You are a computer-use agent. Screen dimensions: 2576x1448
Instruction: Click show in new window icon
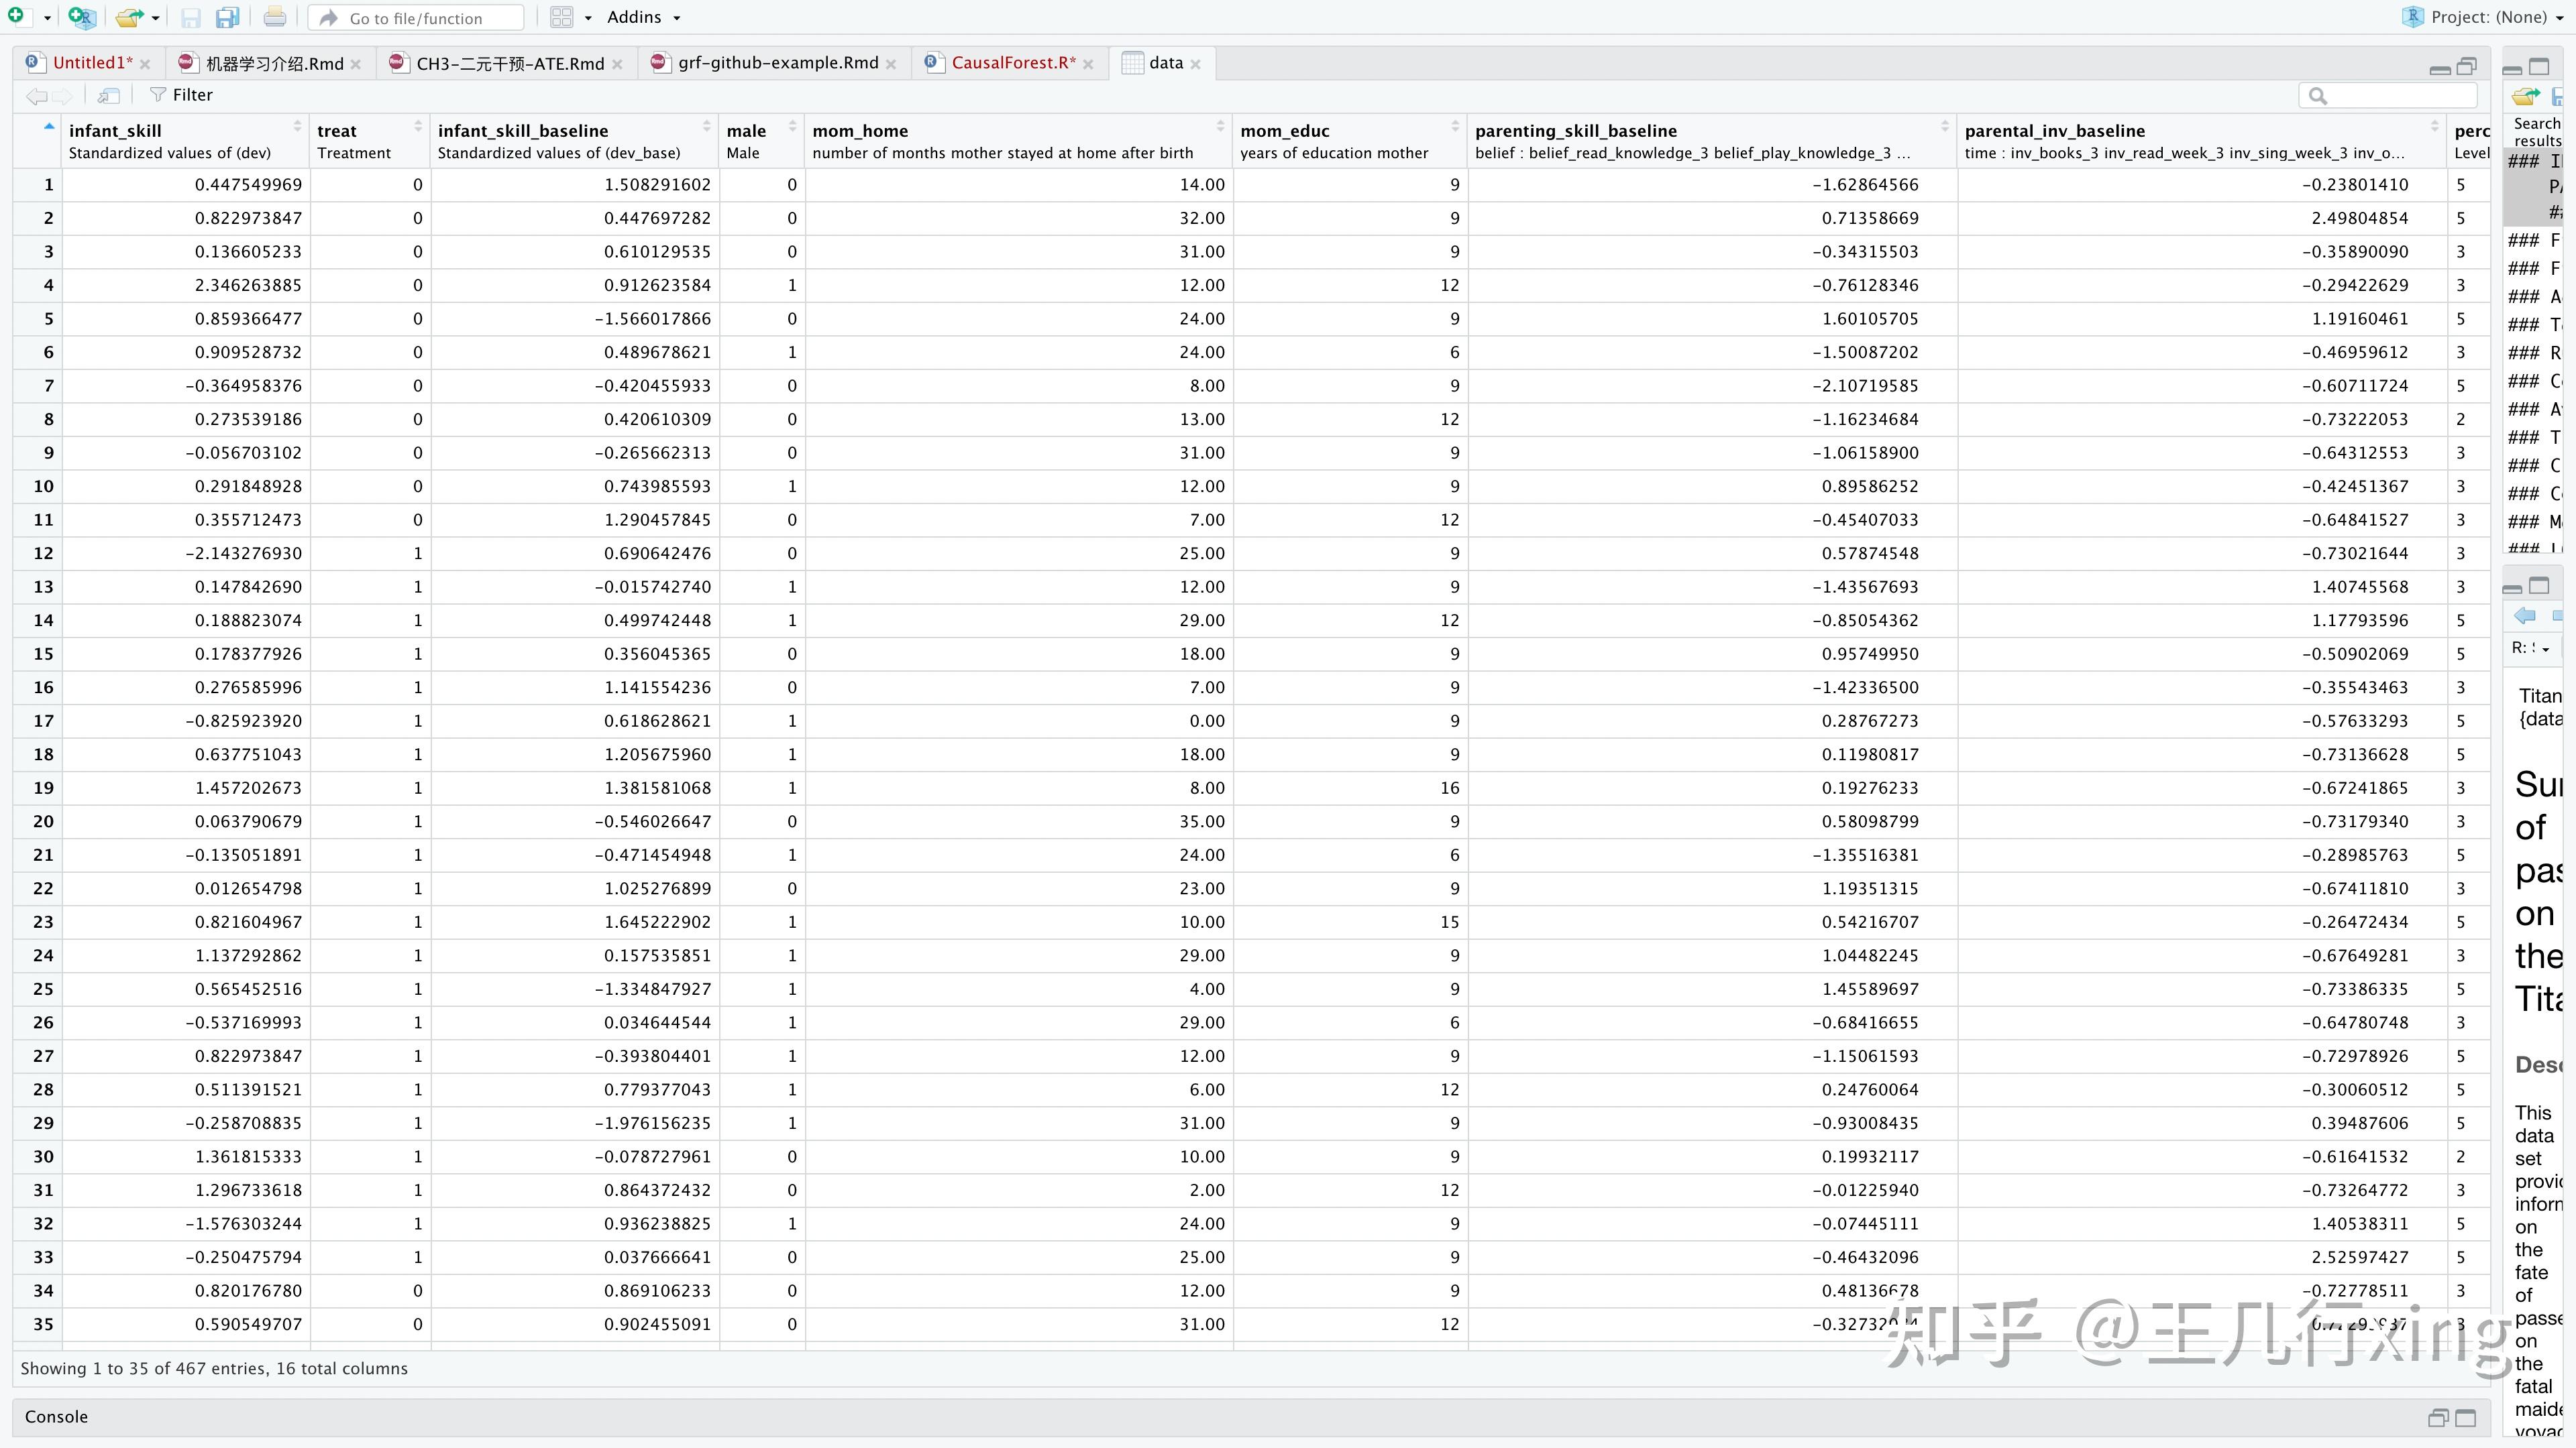click(109, 95)
